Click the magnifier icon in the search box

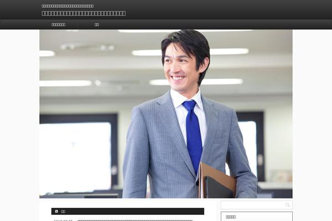(x=287, y=205)
